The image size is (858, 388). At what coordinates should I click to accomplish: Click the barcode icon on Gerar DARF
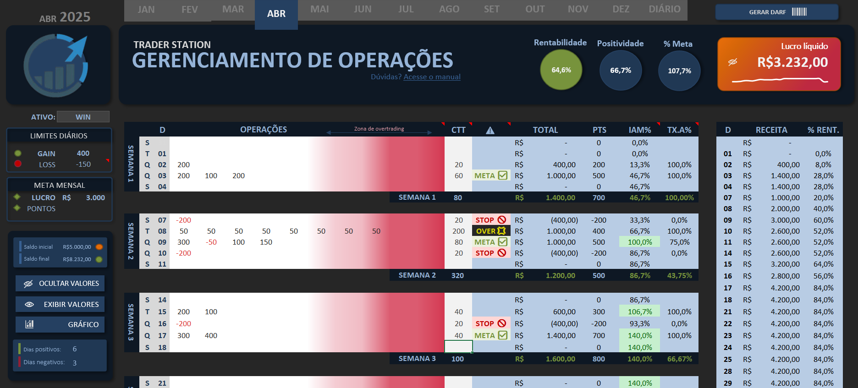pos(799,12)
